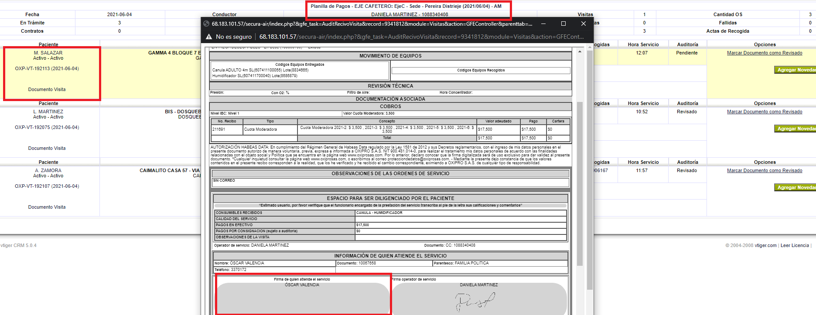This screenshot has height=315, width=816.
Task: Click the Nombre: ÓSCAR VALENCIA field
Action: pos(274,263)
